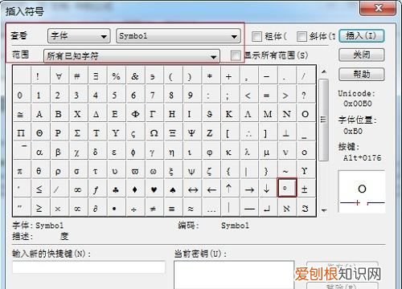Choose the capital Sigma symbol
The width and height of the screenshot is (402, 289).
pyautogui.click(x=78, y=132)
